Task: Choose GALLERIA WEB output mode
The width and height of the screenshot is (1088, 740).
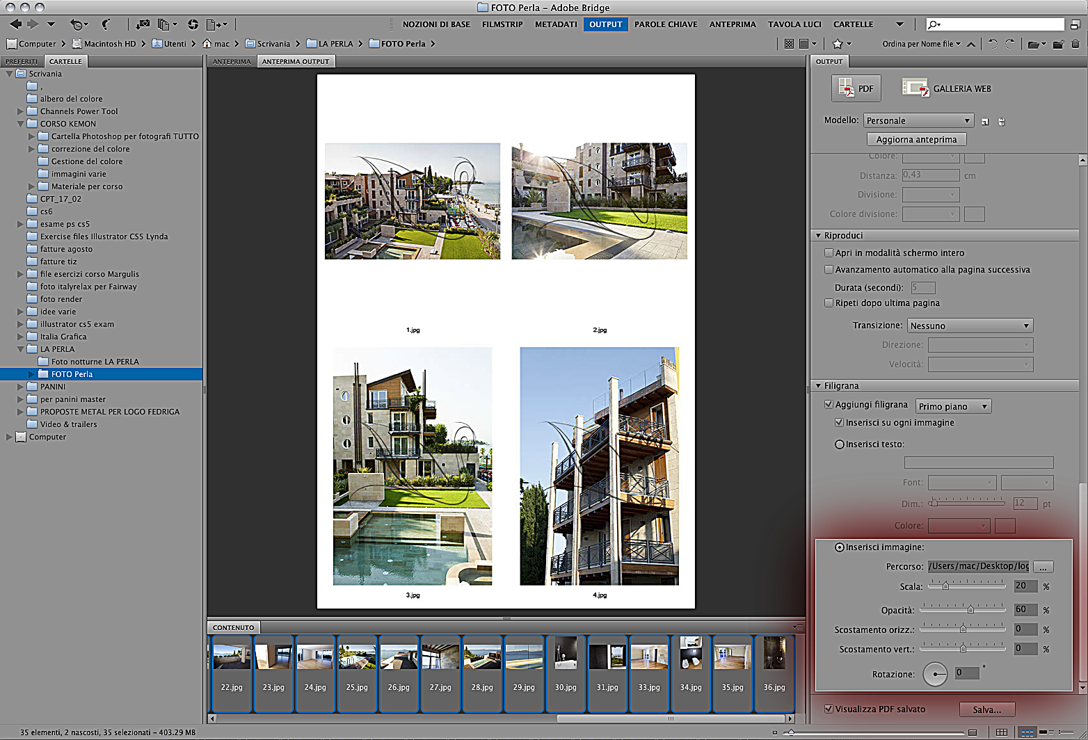Action: pos(947,88)
